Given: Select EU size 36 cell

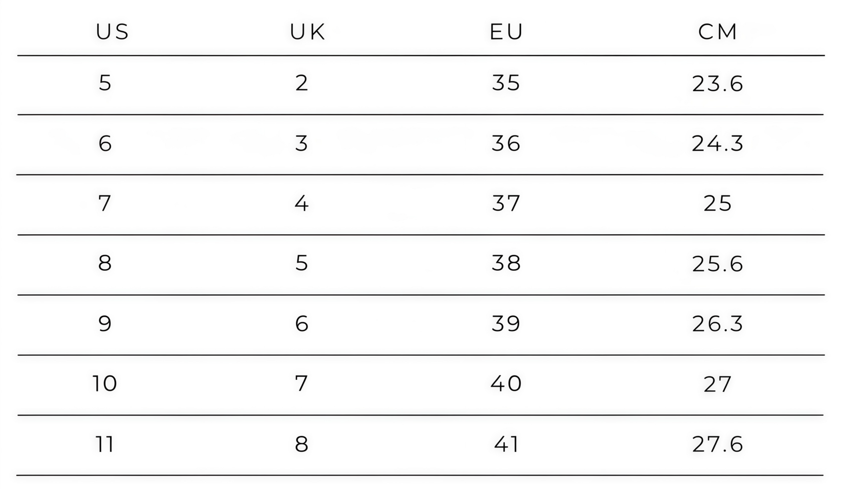Looking at the screenshot, I should (x=506, y=144).
